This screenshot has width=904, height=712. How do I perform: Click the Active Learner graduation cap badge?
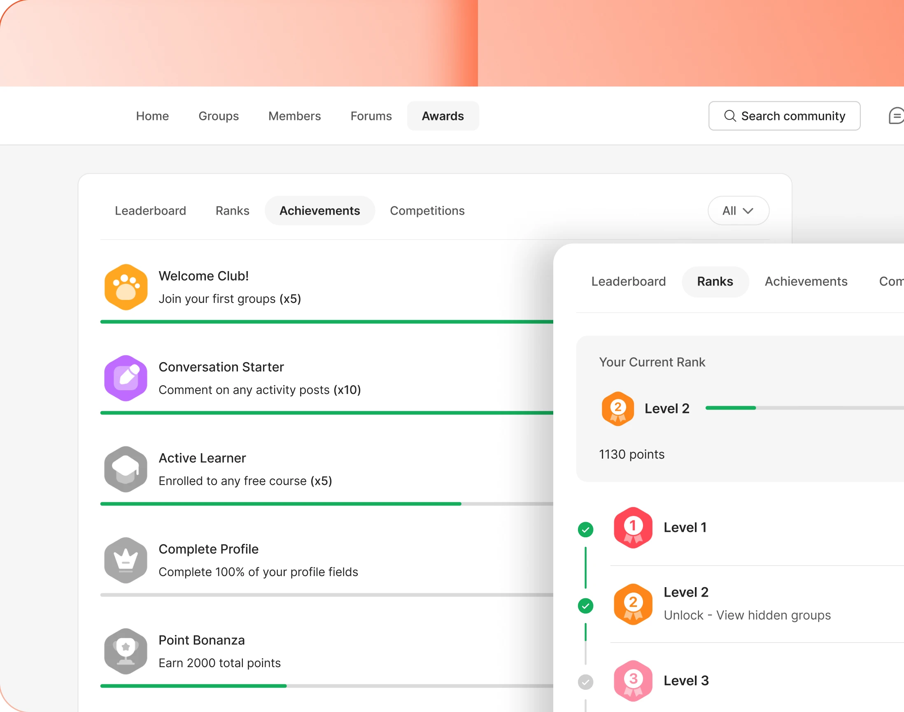[126, 469]
